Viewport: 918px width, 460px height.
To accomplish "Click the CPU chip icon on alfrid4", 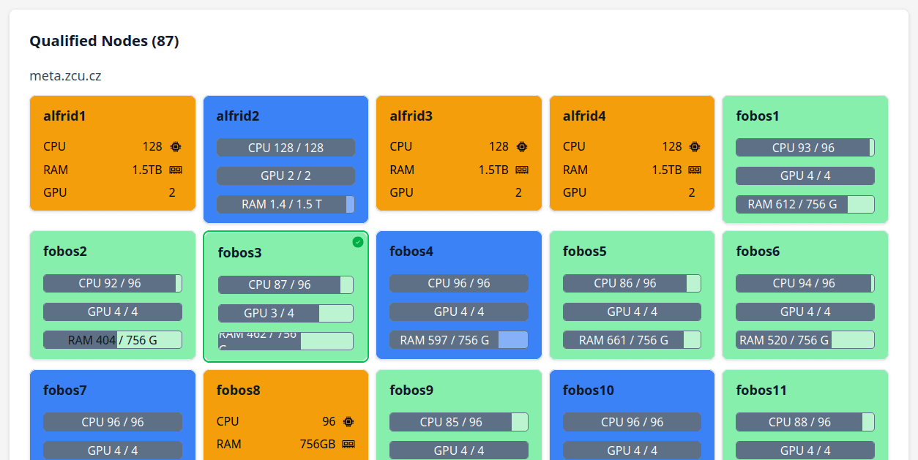I will pyautogui.click(x=695, y=146).
